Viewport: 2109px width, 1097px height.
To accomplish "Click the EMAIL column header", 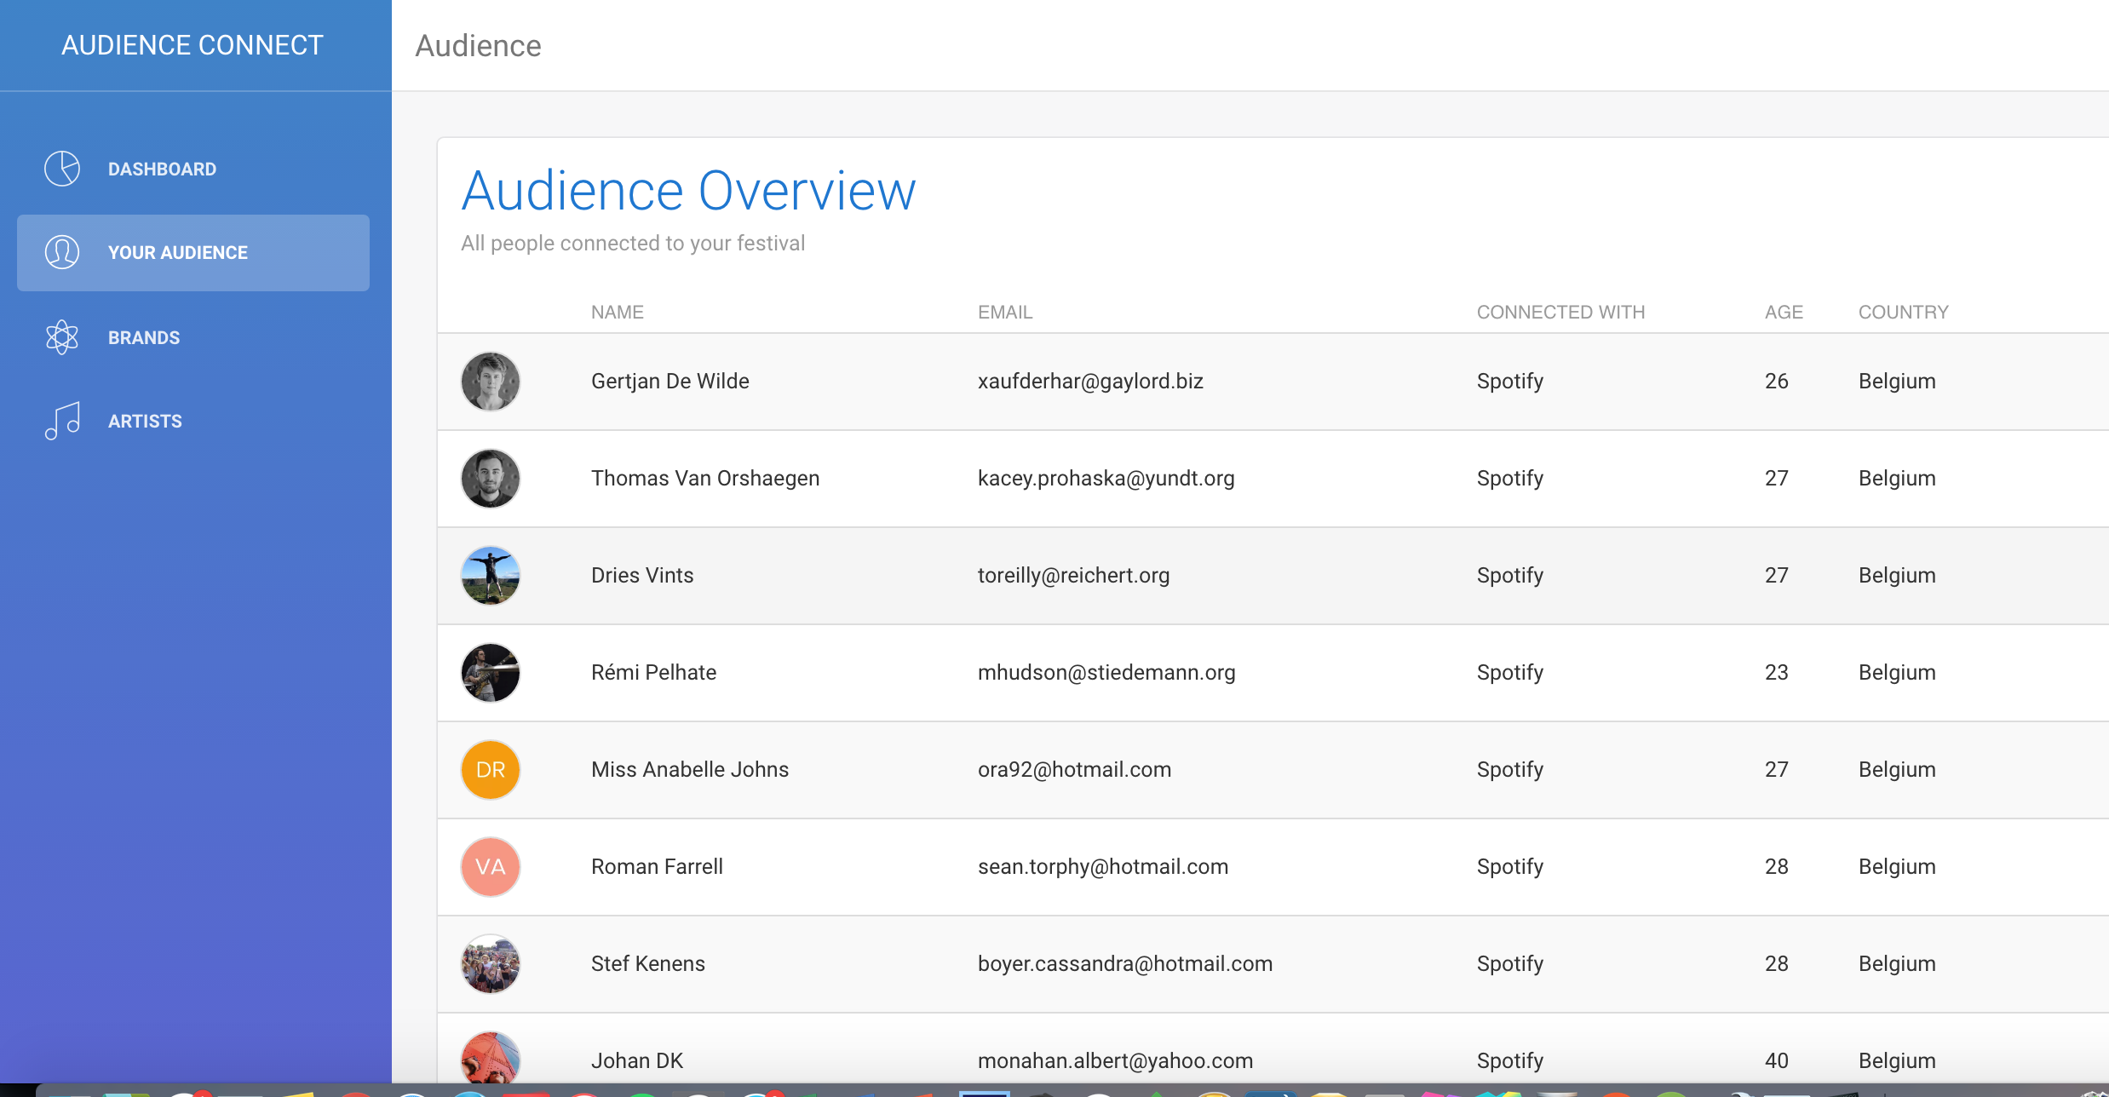I will pyautogui.click(x=1005, y=312).
